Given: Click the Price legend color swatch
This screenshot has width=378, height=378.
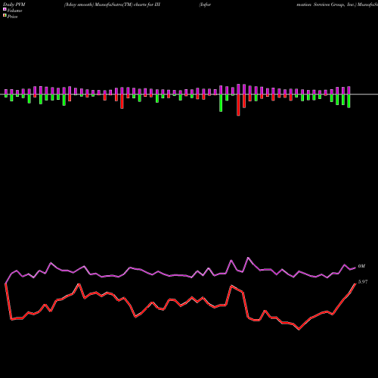Looking at the screenshot, I should [5, 16].
